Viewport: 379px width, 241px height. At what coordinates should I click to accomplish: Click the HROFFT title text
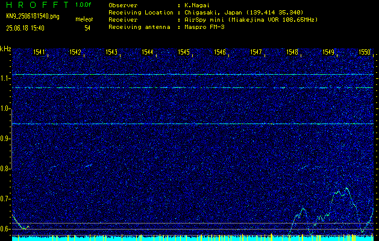click(x=37, y=5)
